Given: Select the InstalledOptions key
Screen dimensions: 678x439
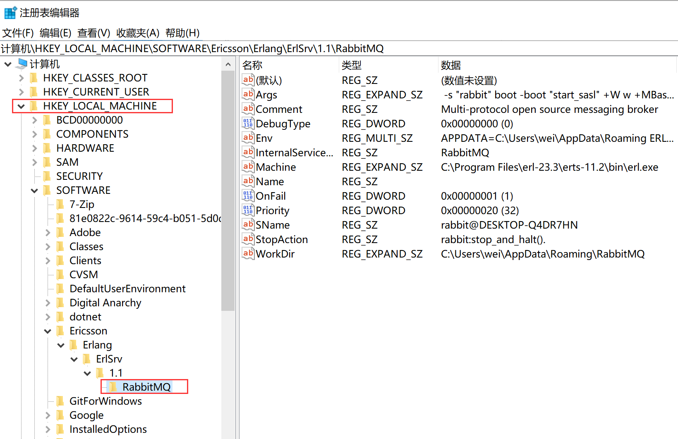Looking at the screenshot, I should click(108, 429).
